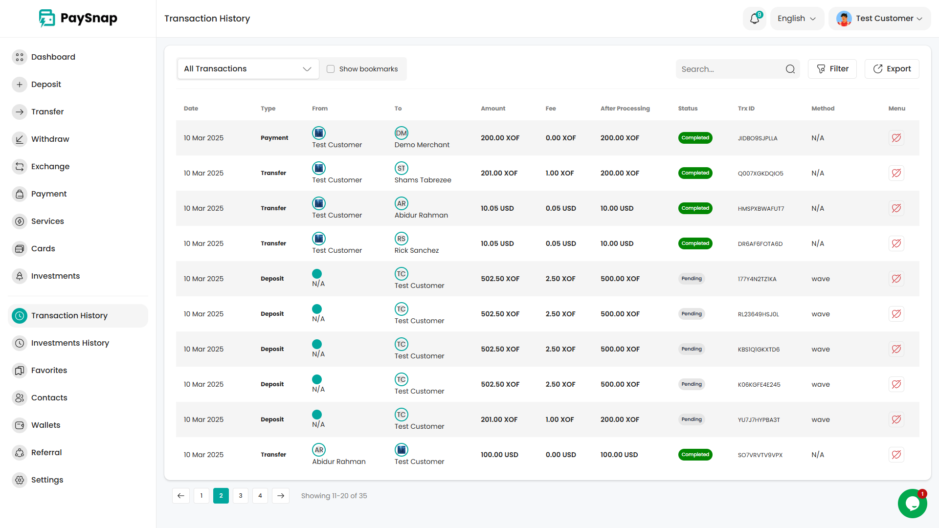Enable the Show bookmarks checkbox
The height and width of the screenshot is (528, 939).
click(331, 69)
